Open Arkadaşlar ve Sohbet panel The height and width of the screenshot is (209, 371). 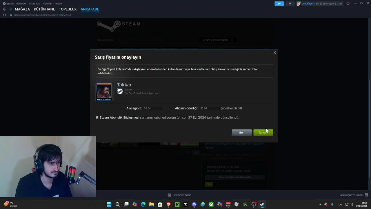coord(354,195)
